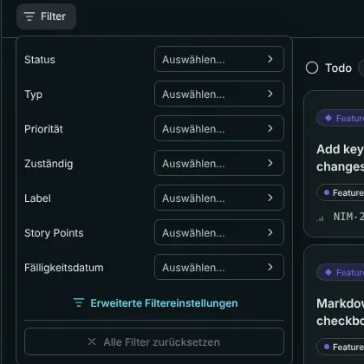364x364 pixels.
Task: Click priority bars icon beside NIM-2
Action: 320,218
